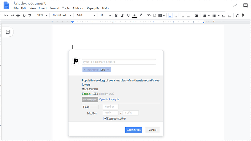Open the text color picker
Viewport: 251px width, 141px height.
pyautogui.click(x=134, y=16)
